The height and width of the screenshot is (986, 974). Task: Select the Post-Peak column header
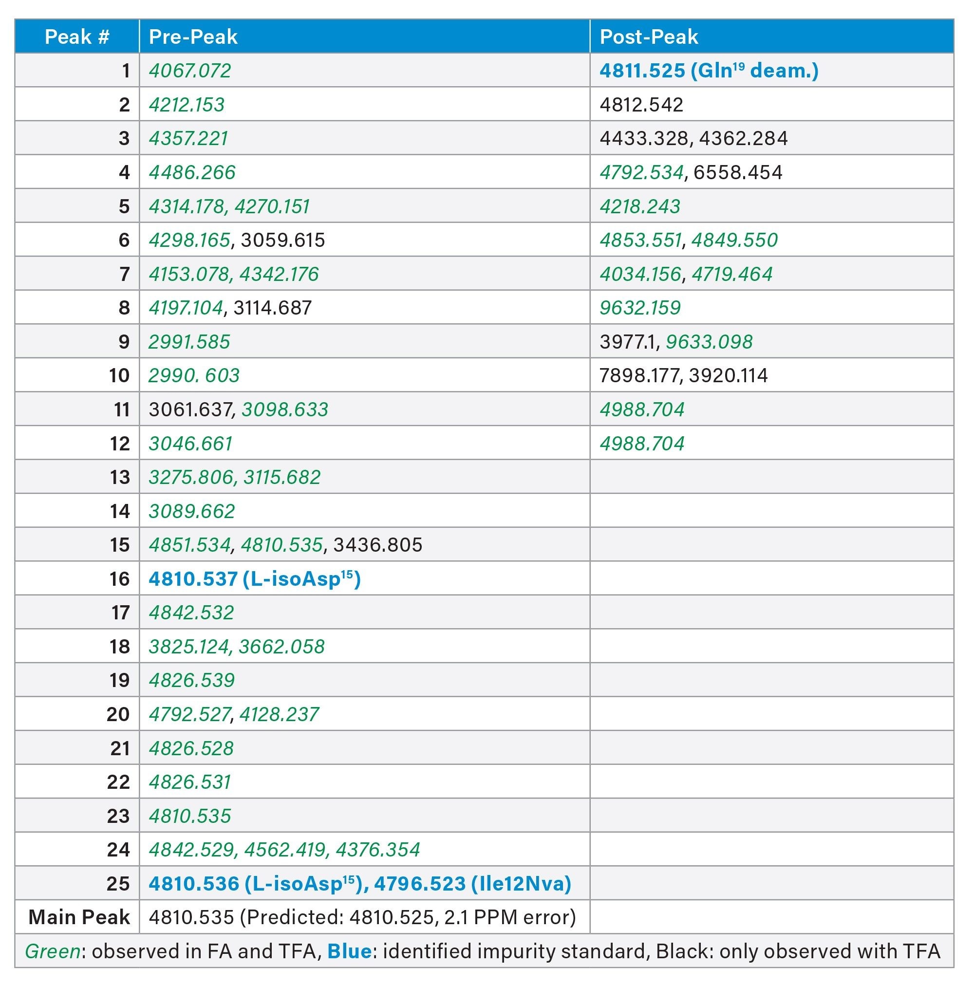pyautogui.click(x=649, y=37)
